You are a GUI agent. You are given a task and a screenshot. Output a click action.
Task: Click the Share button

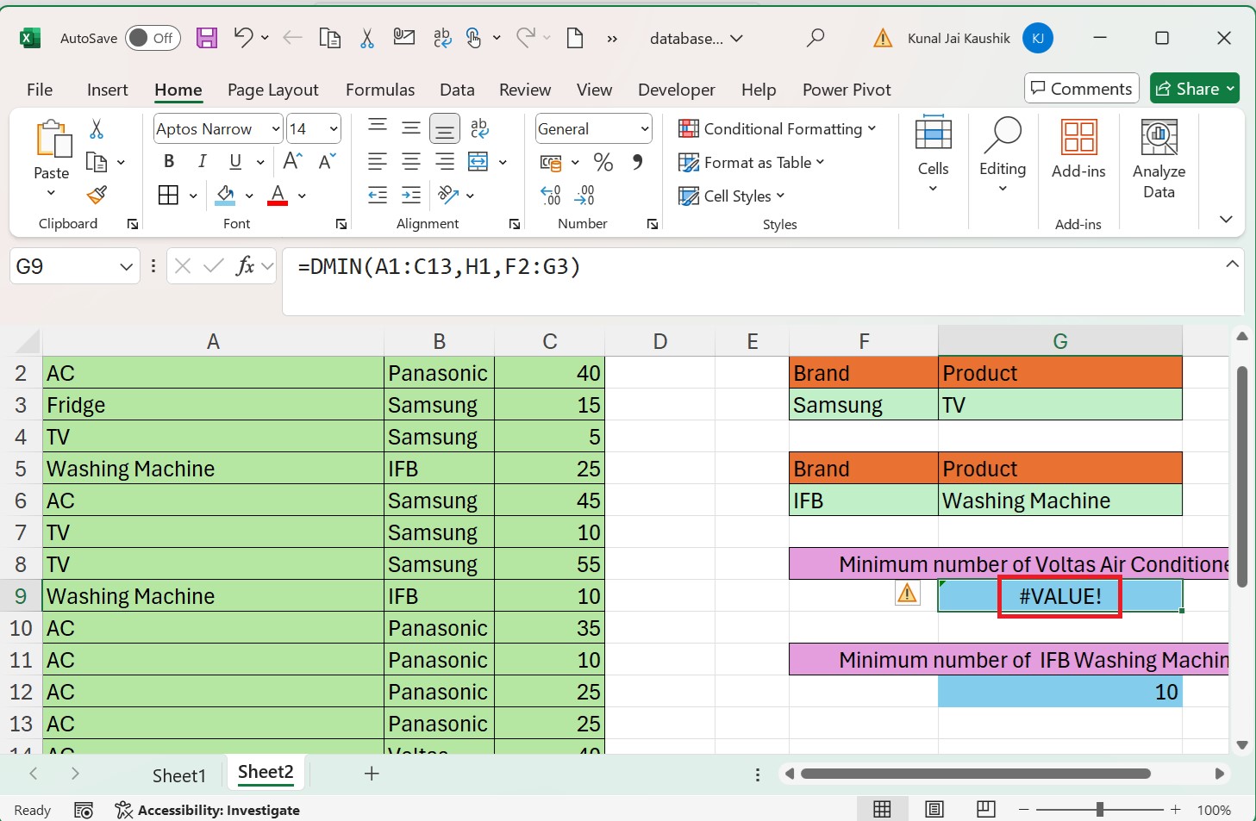pyautogui.click(x=1194, y=88)
